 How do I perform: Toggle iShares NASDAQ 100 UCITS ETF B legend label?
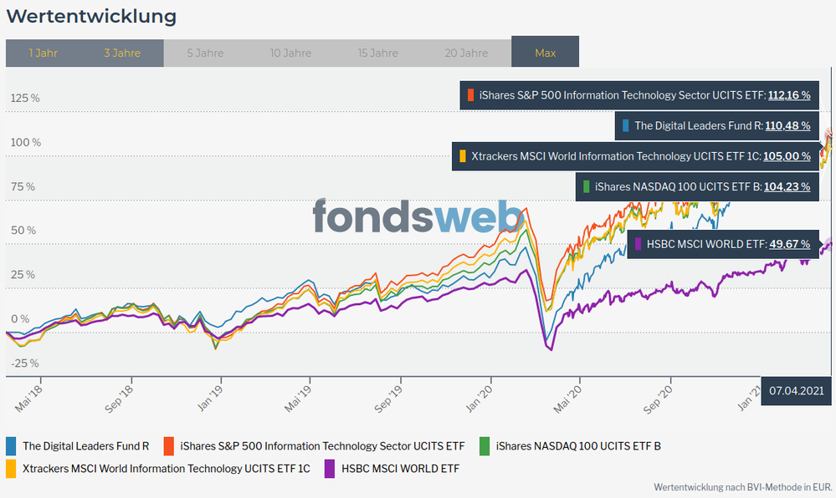pos(578,445)
